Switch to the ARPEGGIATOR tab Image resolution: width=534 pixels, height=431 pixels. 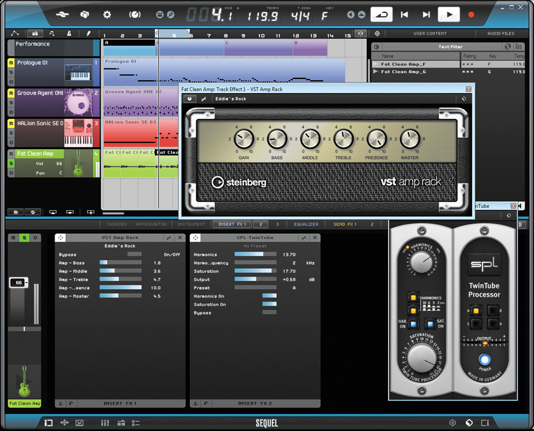(x=151, y=224)
